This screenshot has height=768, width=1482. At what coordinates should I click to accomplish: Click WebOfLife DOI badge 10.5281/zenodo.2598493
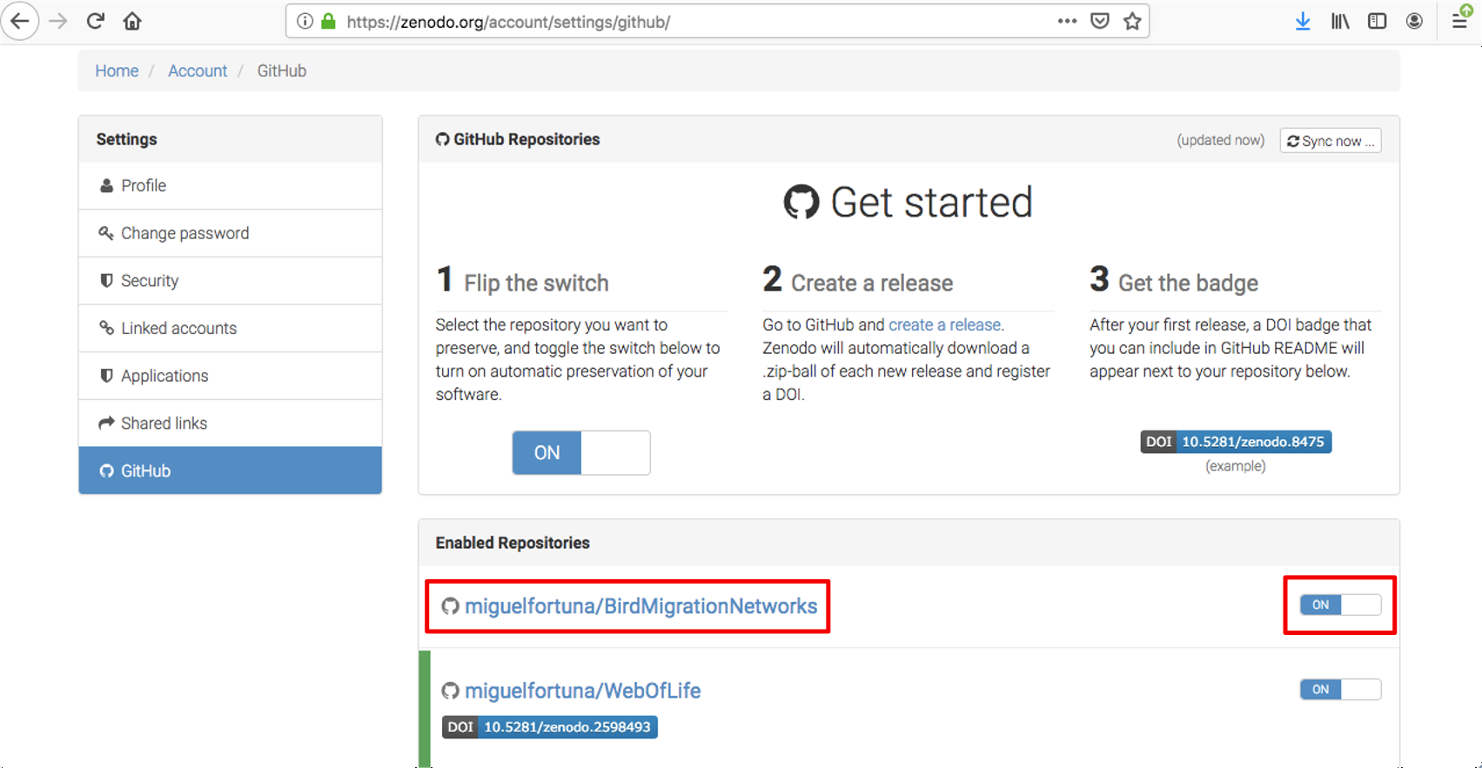point(549,727)
